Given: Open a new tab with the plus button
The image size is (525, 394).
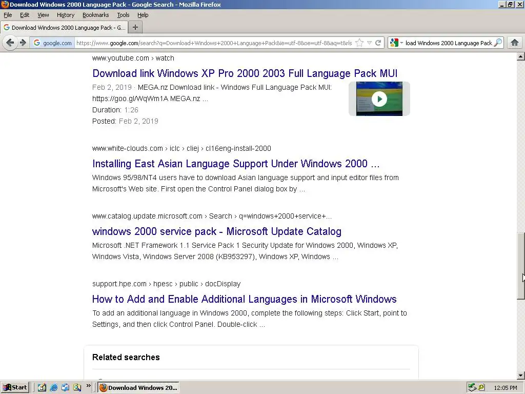Looking at the screenshot, I should point(135,28).
